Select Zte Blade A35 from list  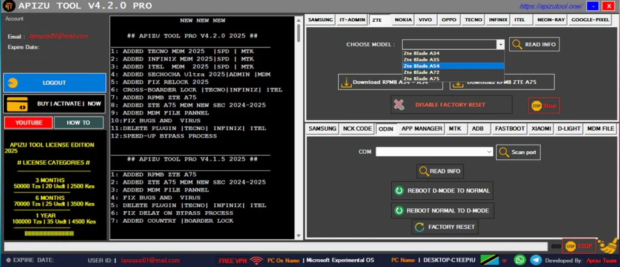453,59
